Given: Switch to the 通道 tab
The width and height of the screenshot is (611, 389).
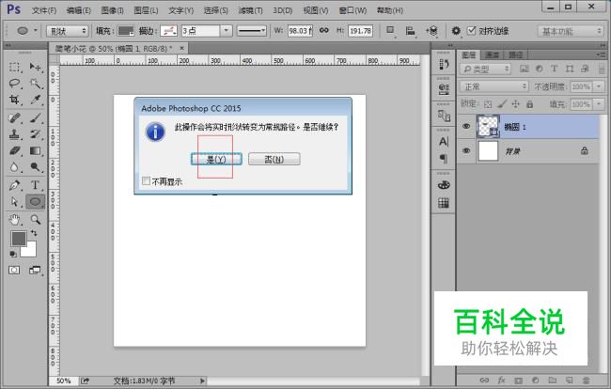Looking at the screenshot, I should click(x=493, y=54).
